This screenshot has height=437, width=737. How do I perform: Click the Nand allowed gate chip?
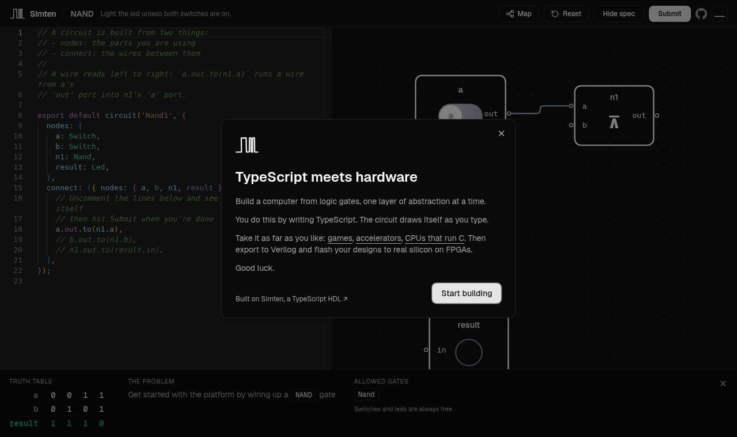[366, 394]
